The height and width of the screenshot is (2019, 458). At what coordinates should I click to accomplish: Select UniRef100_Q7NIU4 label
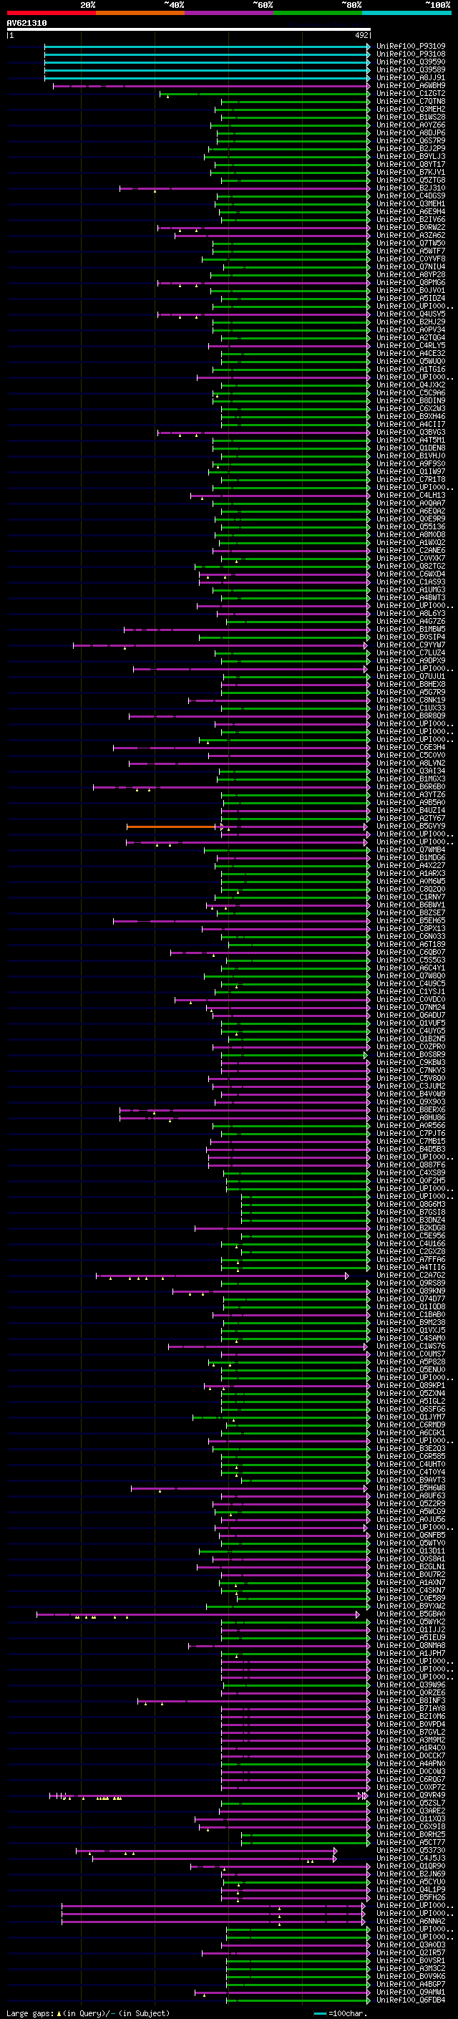click(411, 266)
